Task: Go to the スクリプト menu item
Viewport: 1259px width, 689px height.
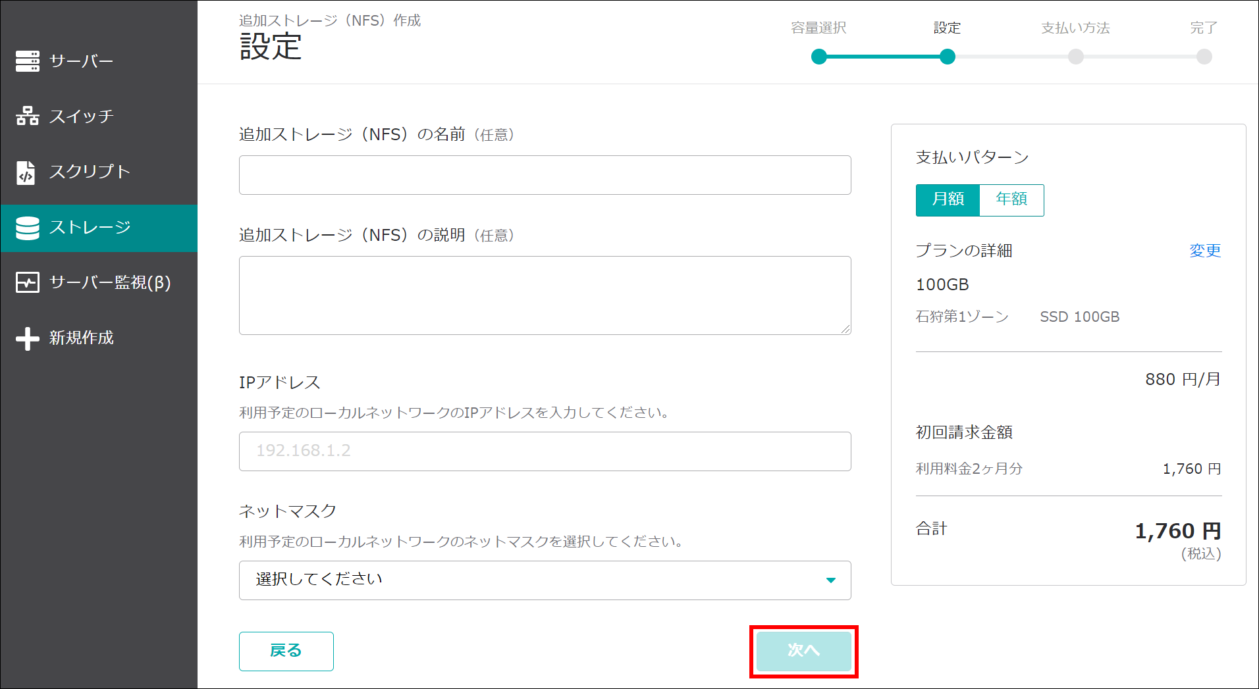Action: click(90, 172)
